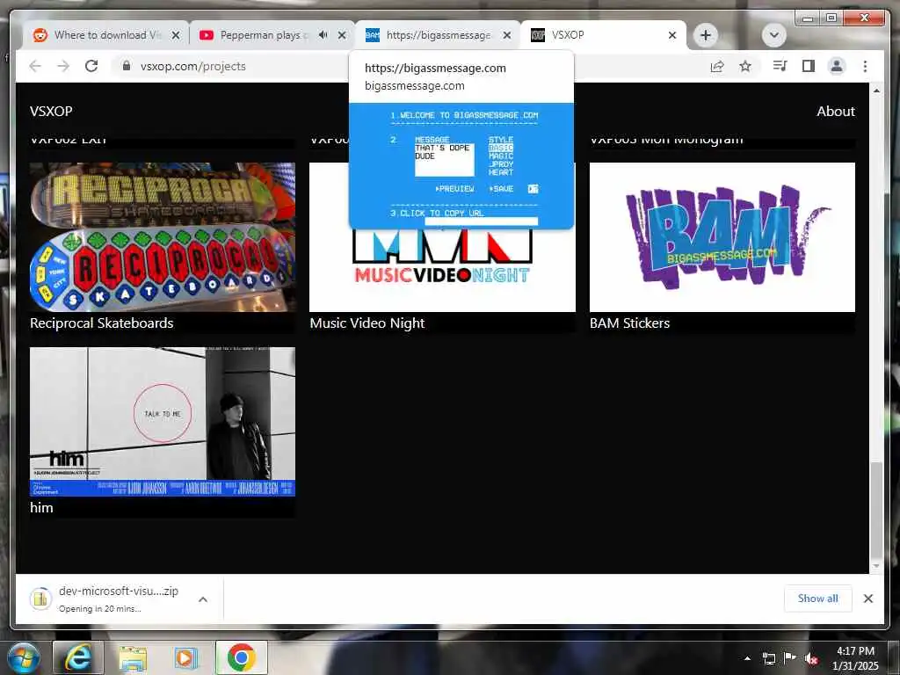900x675 pixels.
Task: Open the About page
Action: (836, 112)
